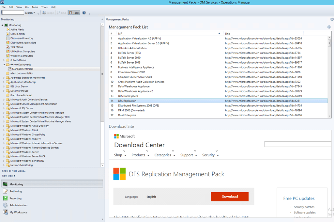Open the Go menu
334x222 pixels.
27,7
